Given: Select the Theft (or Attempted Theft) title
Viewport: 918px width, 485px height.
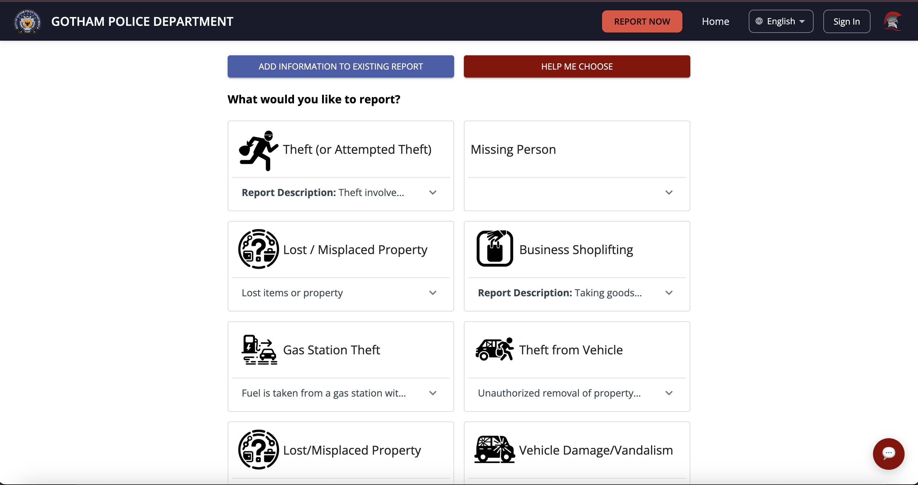Looking at the screenshot, I should pyautogui.click(x=357, y=150).
